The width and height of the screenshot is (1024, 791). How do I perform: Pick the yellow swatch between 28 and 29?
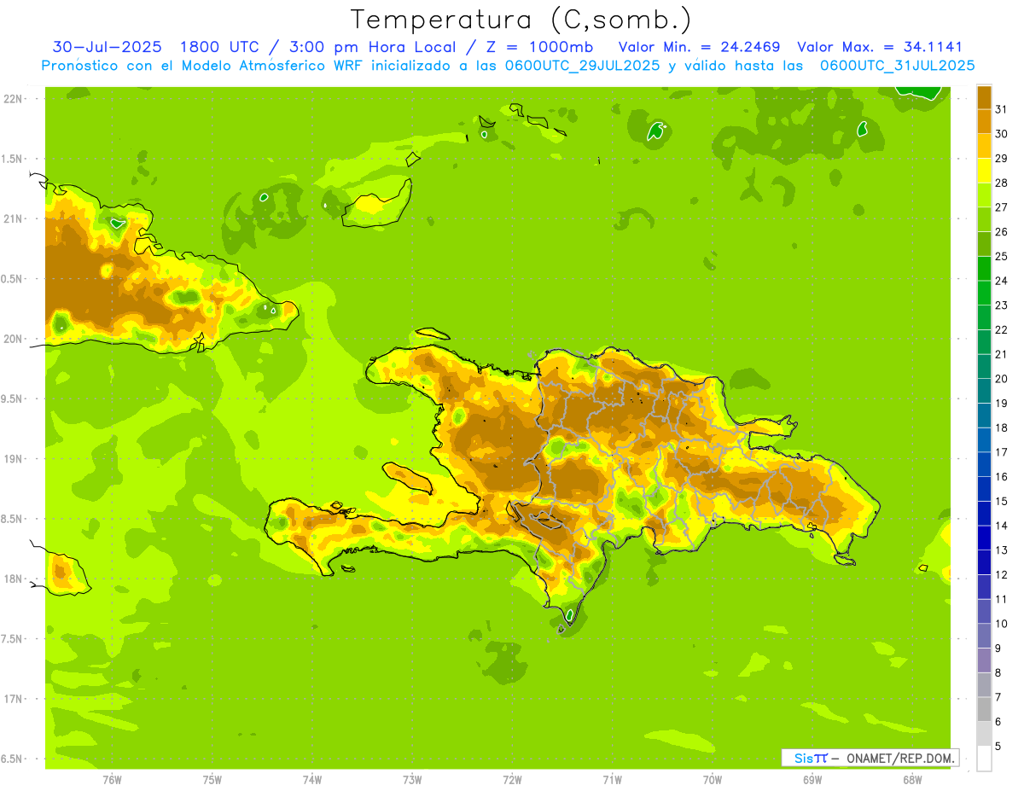point(984,171)
